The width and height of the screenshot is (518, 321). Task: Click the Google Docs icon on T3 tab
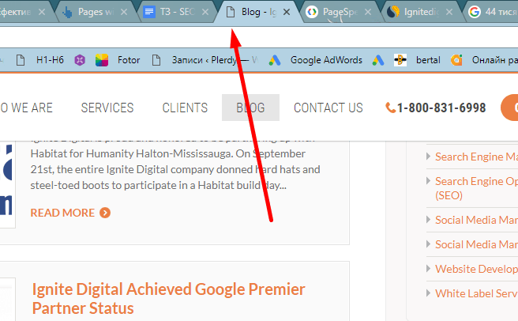[x=149, y=12]
